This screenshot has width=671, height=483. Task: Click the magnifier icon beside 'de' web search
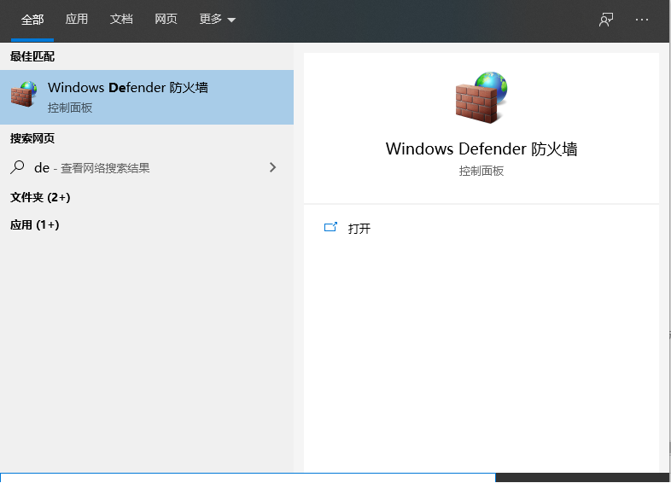coord(18,168)
